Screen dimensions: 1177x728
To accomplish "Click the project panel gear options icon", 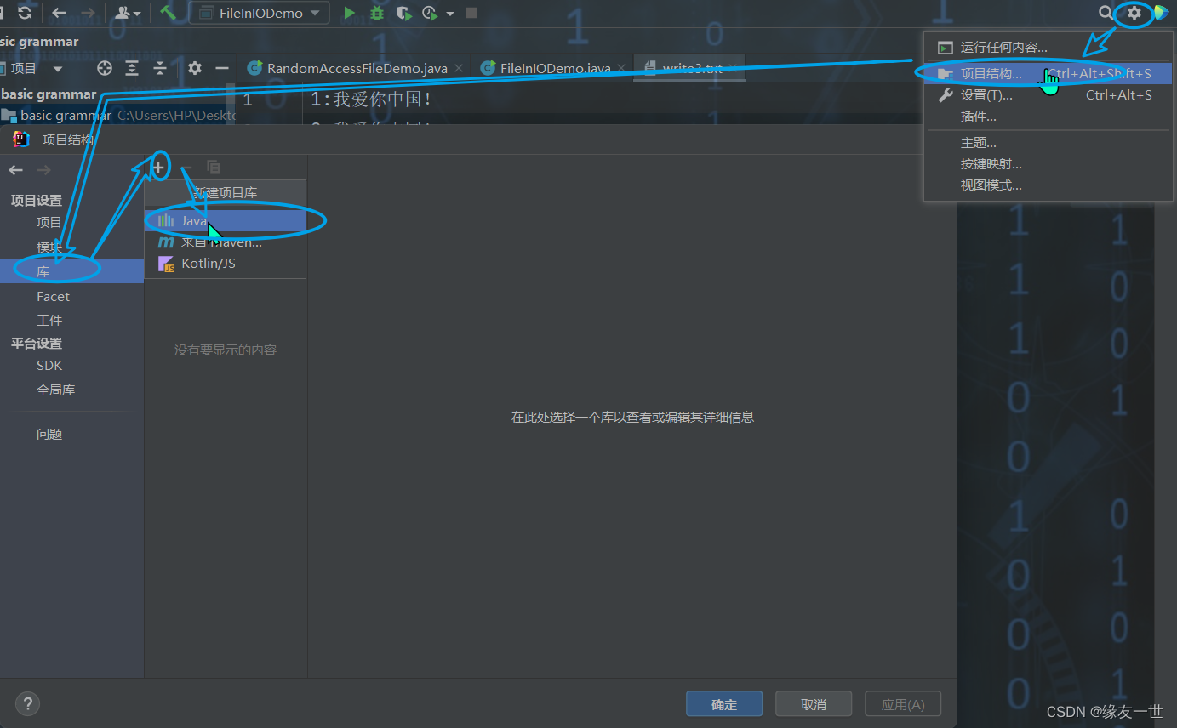I will 195,68.
